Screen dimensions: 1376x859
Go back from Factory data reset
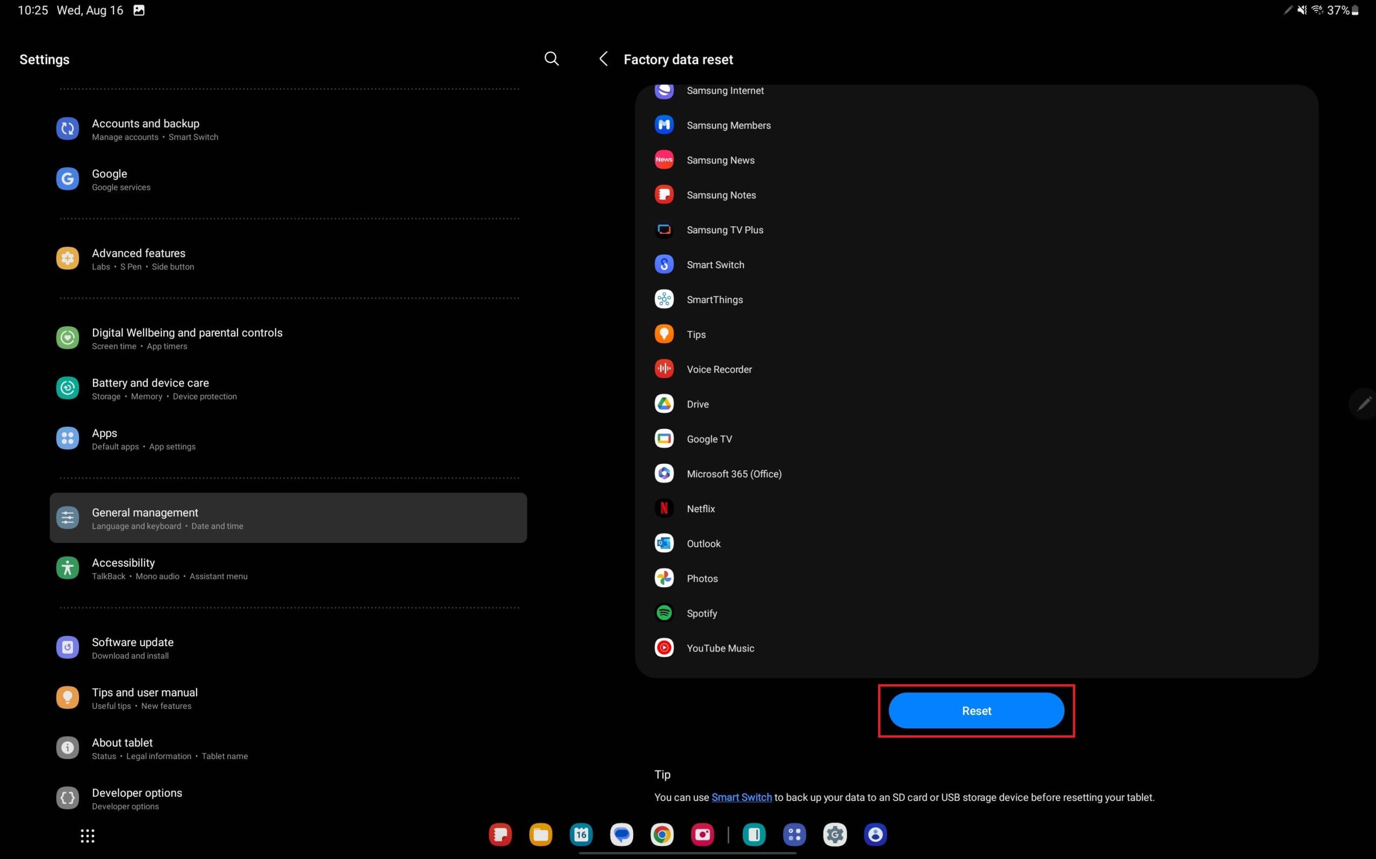(603, 59)
